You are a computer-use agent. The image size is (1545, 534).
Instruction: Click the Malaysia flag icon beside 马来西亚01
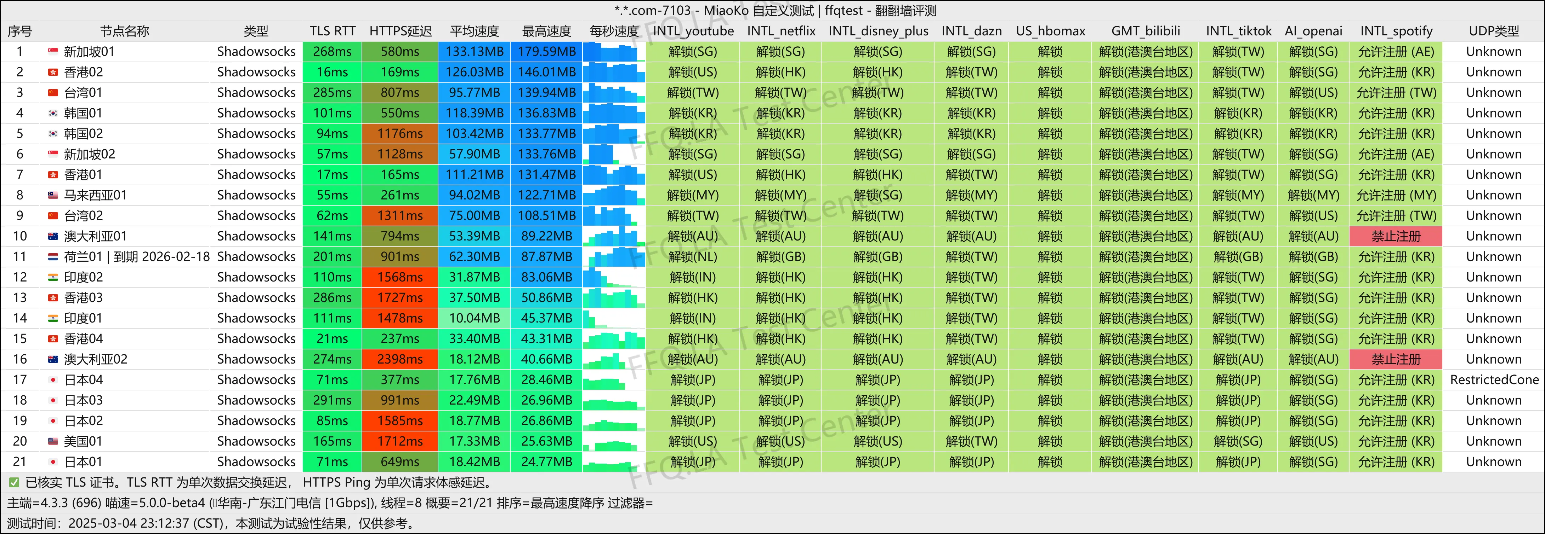click(x=53, y=195)
